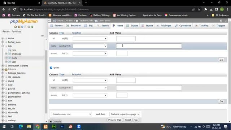Viewport: 231px width, 130px height.
Task: Select the studentdb database
Action: [13, 112]
